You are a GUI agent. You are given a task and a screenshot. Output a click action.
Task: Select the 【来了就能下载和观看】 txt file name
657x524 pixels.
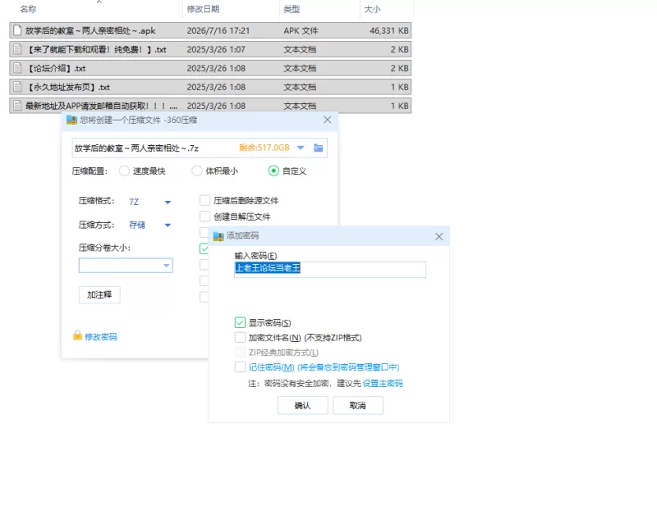pos(96,49)
